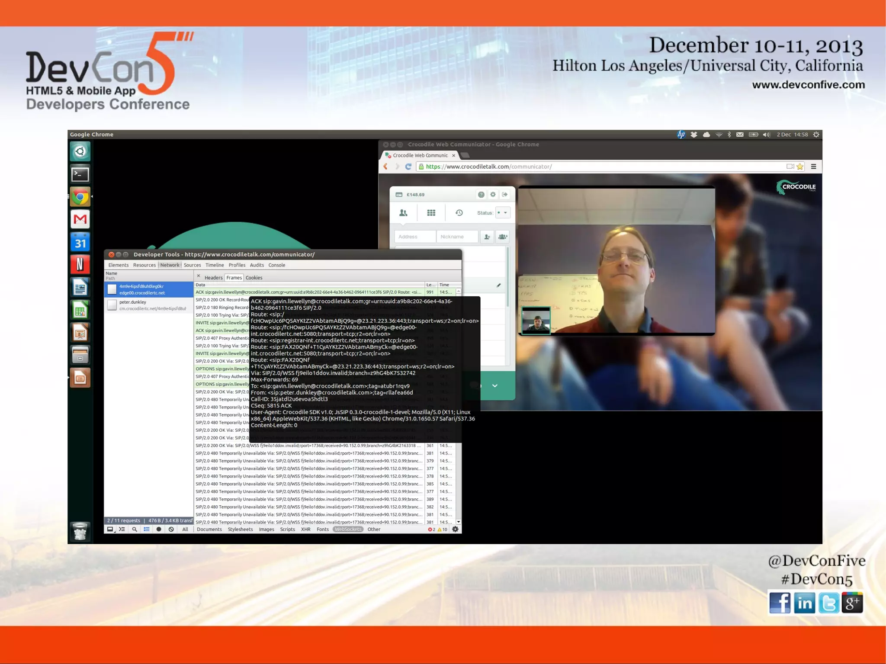
Task: Toggle the network record button
Action: click(x=159, y=529)
